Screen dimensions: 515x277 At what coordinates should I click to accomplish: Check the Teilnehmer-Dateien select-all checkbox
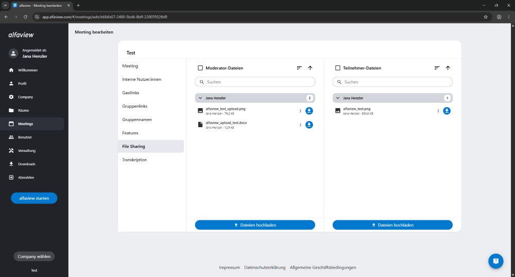(338, 68)
